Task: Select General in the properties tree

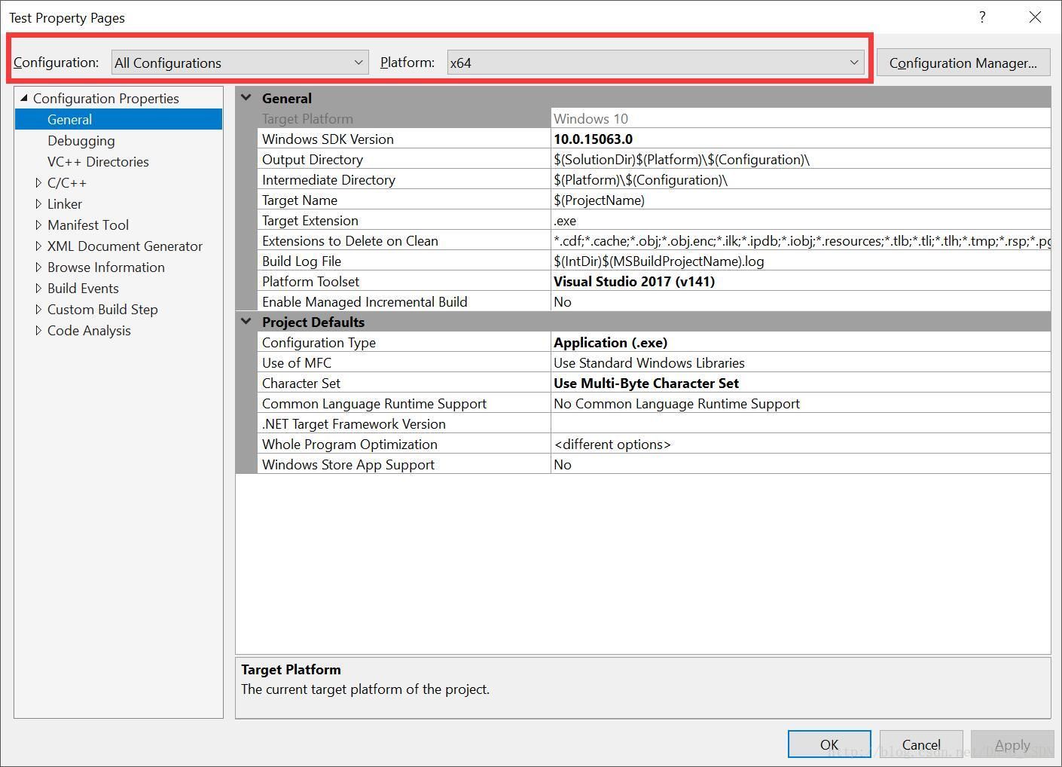Action: [x=118, y=119]
